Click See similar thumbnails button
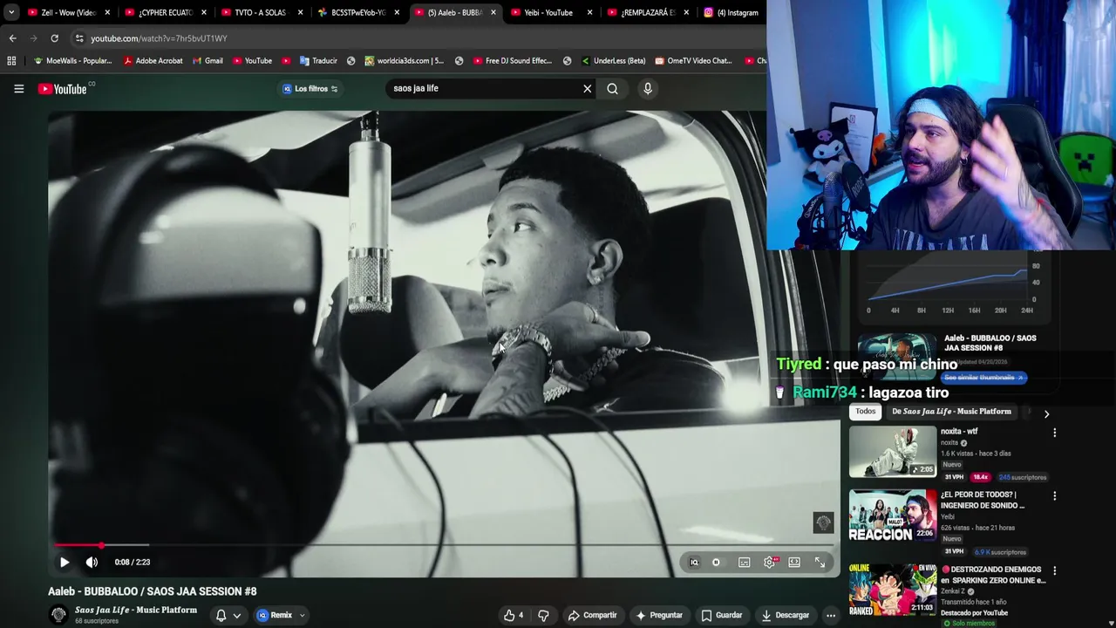Viewport: 1116px width, 628px height. tap(985, 378)
